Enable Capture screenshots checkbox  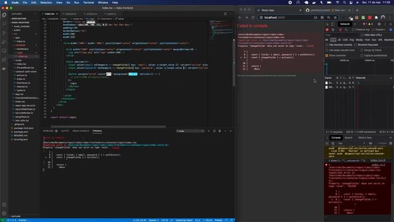(x=362, y=55)
